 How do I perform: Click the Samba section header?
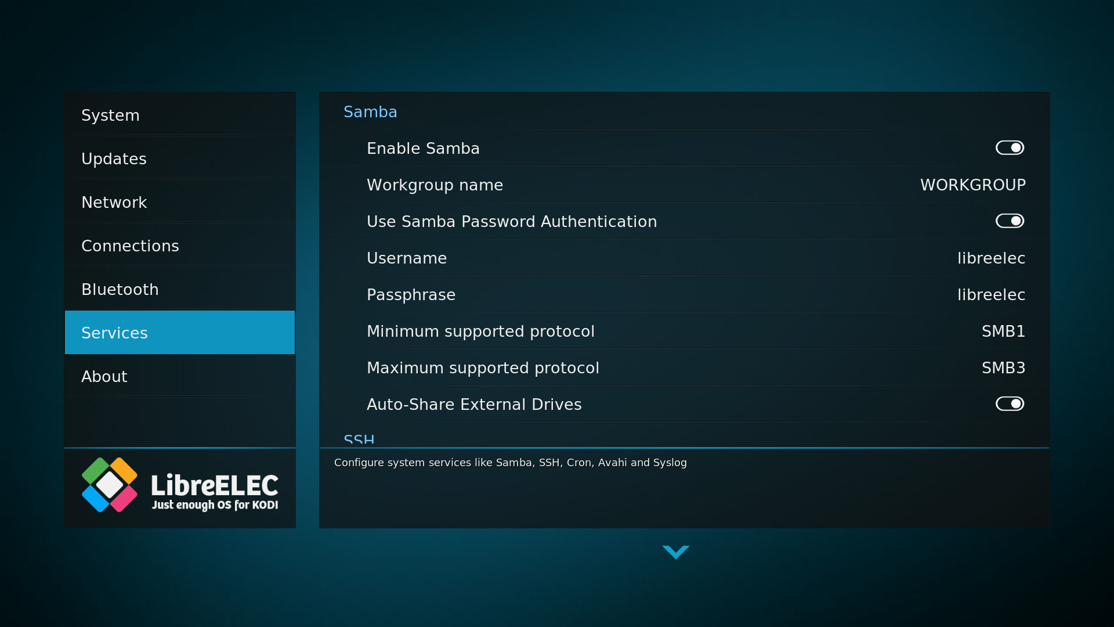tap(370, 112)
